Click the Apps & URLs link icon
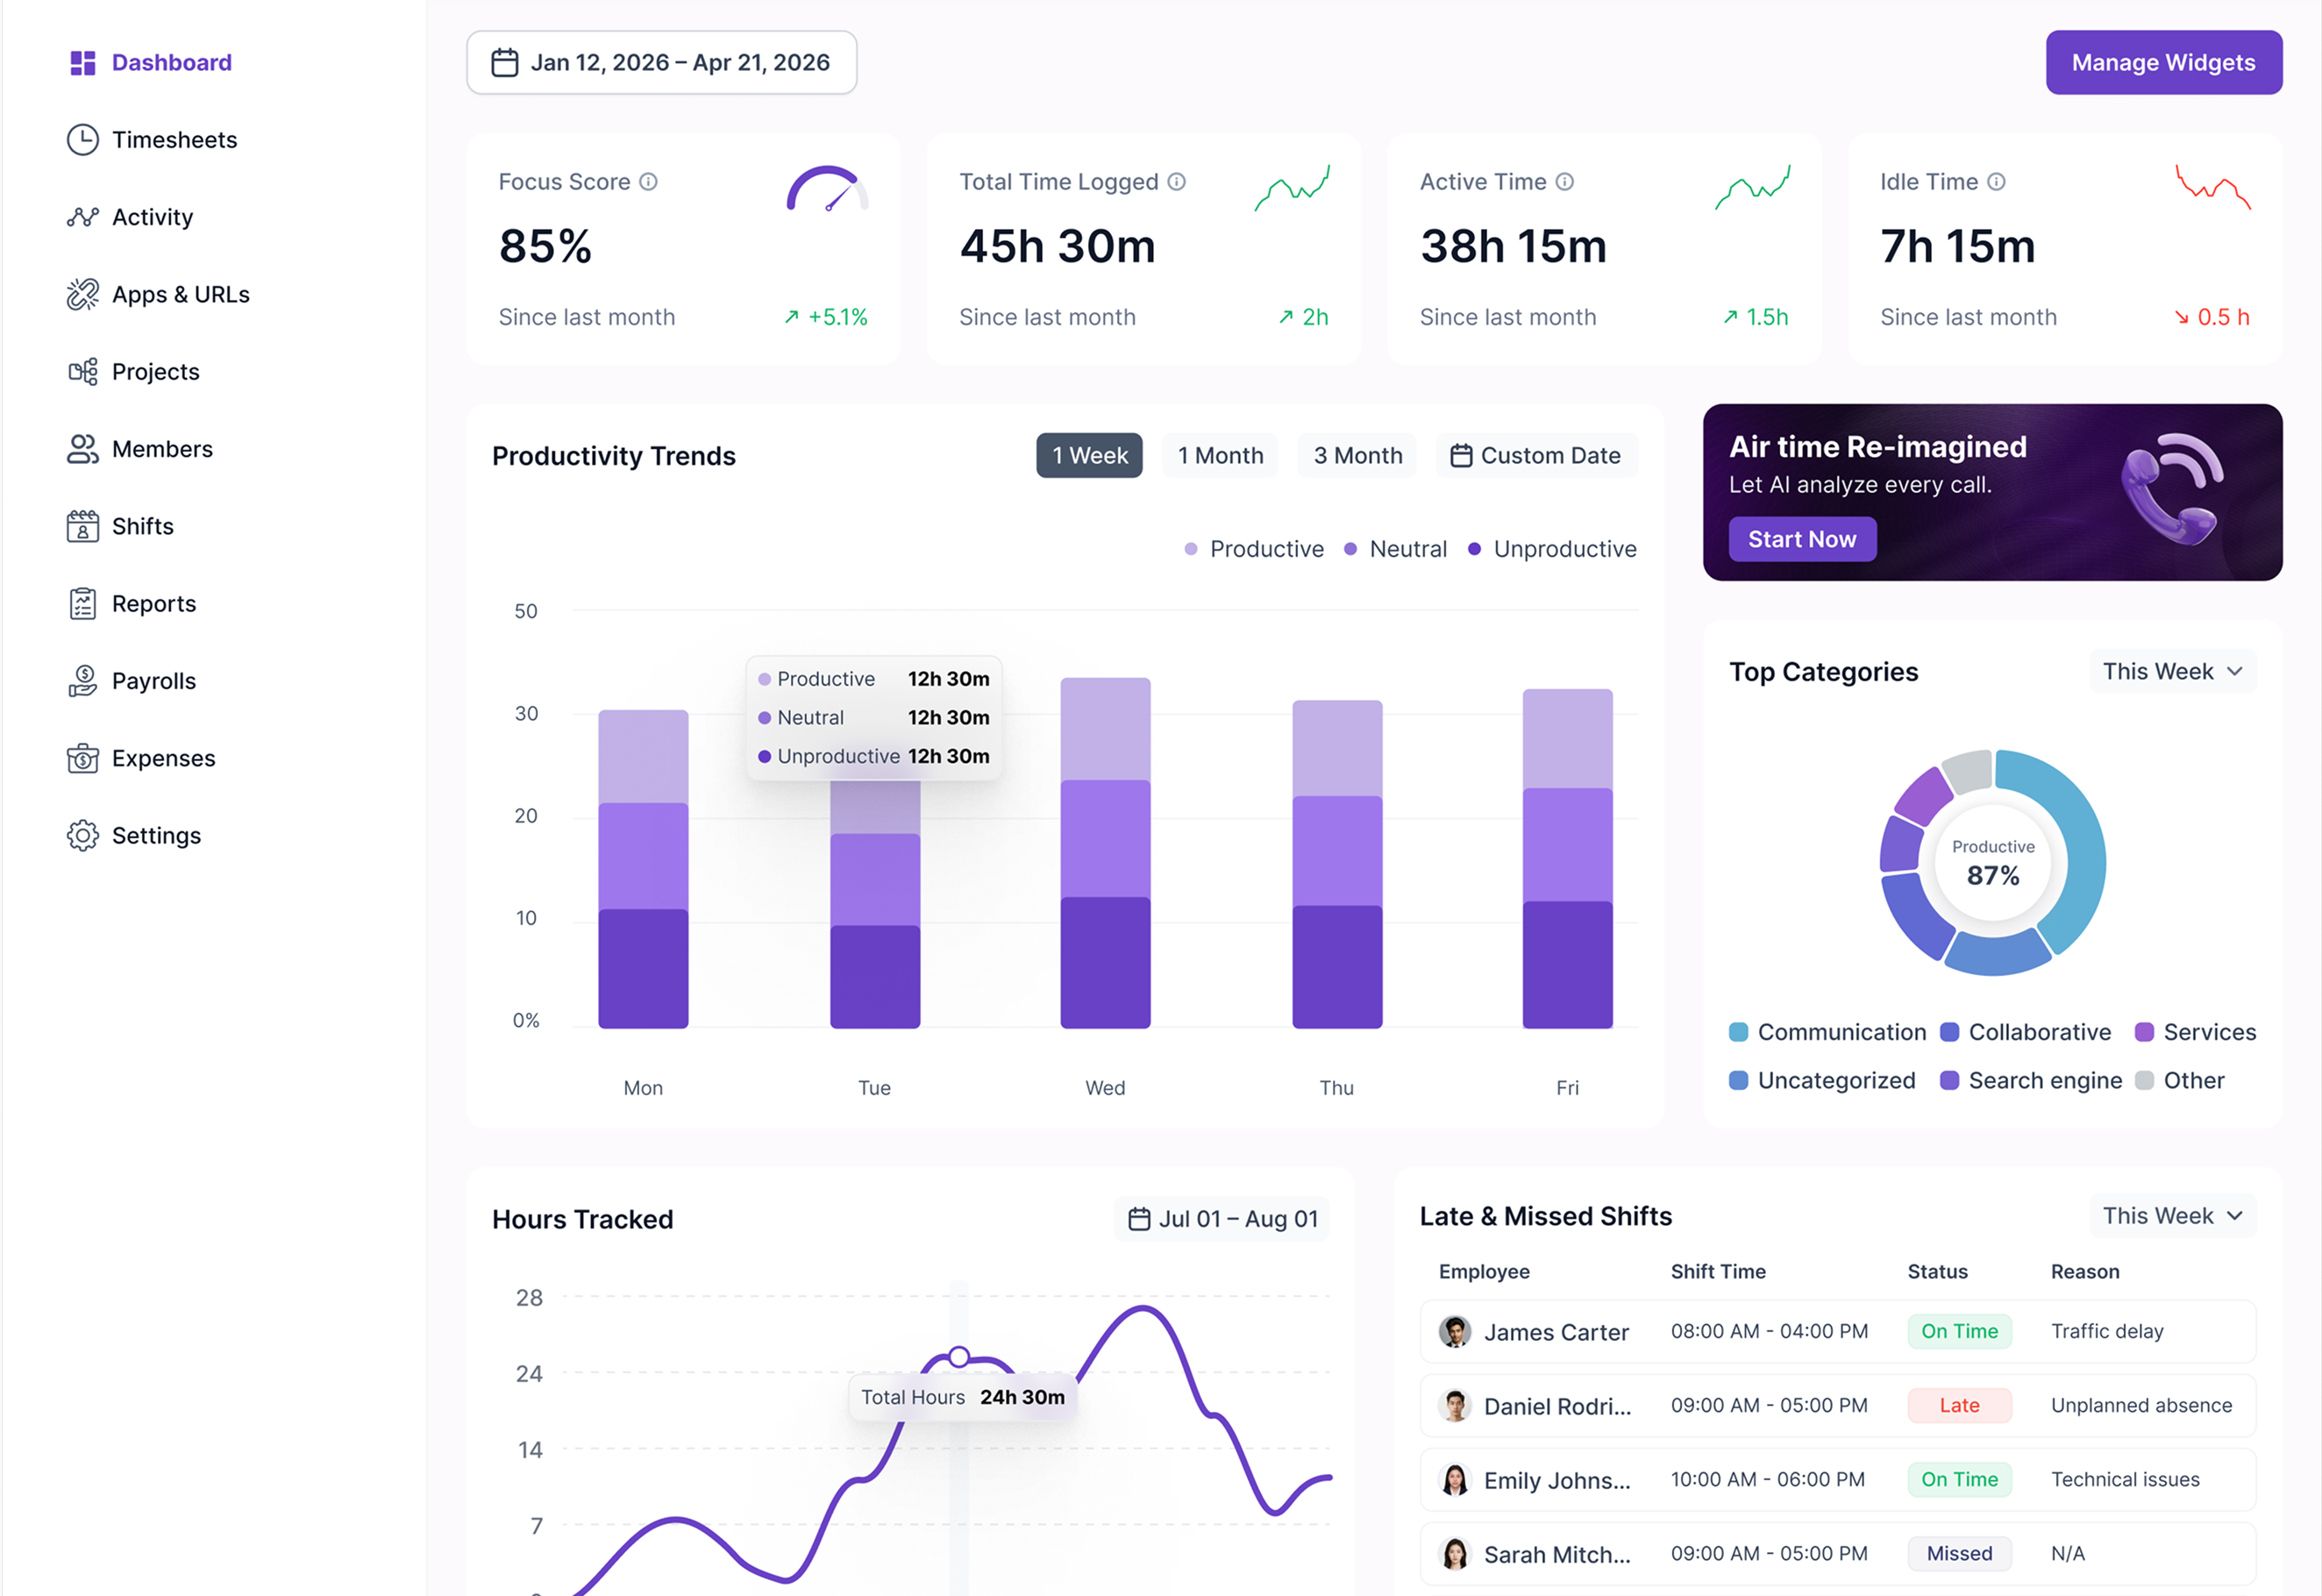Viewport: 2322px width, 1596px height. pyautogui.click(x=83, y=294)
